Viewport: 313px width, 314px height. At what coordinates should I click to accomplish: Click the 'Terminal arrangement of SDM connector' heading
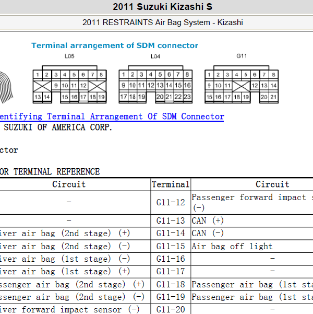click(115, 45)
